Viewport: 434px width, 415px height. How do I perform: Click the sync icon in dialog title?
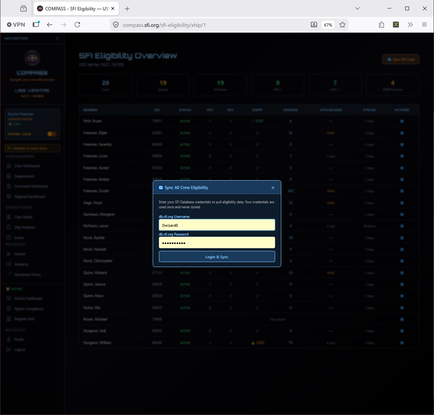pyautogui.click(x=161, y=188)
